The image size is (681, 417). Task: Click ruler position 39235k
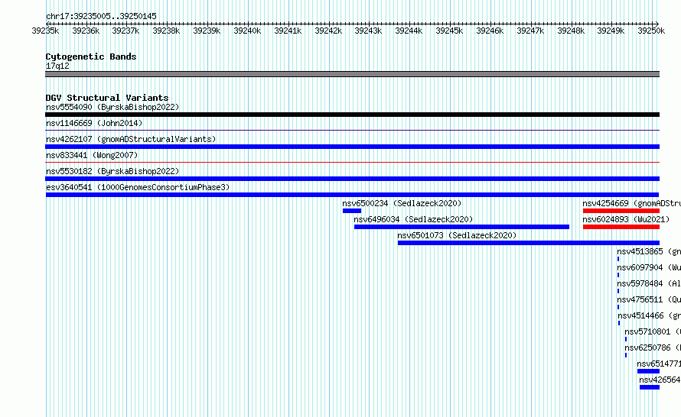(x=45, y=31)
